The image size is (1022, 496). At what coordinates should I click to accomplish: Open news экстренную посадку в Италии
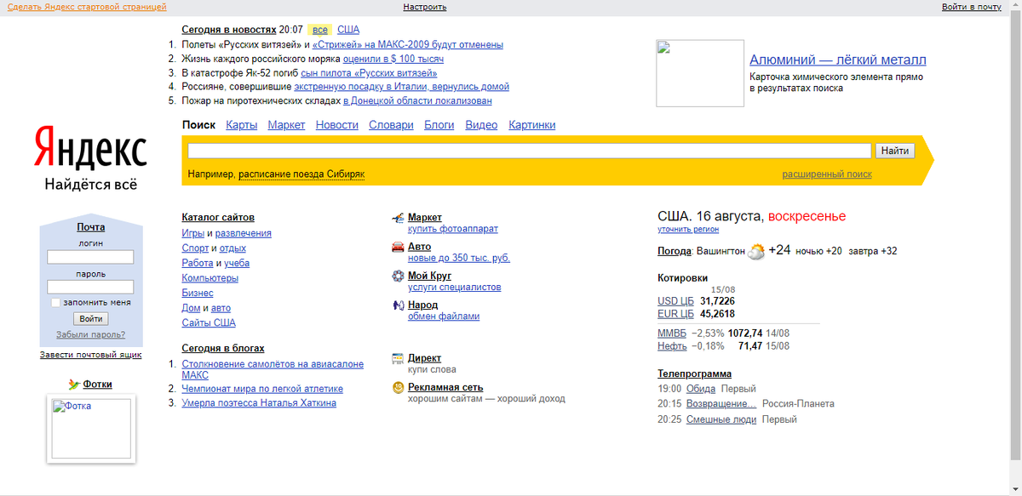402,87
